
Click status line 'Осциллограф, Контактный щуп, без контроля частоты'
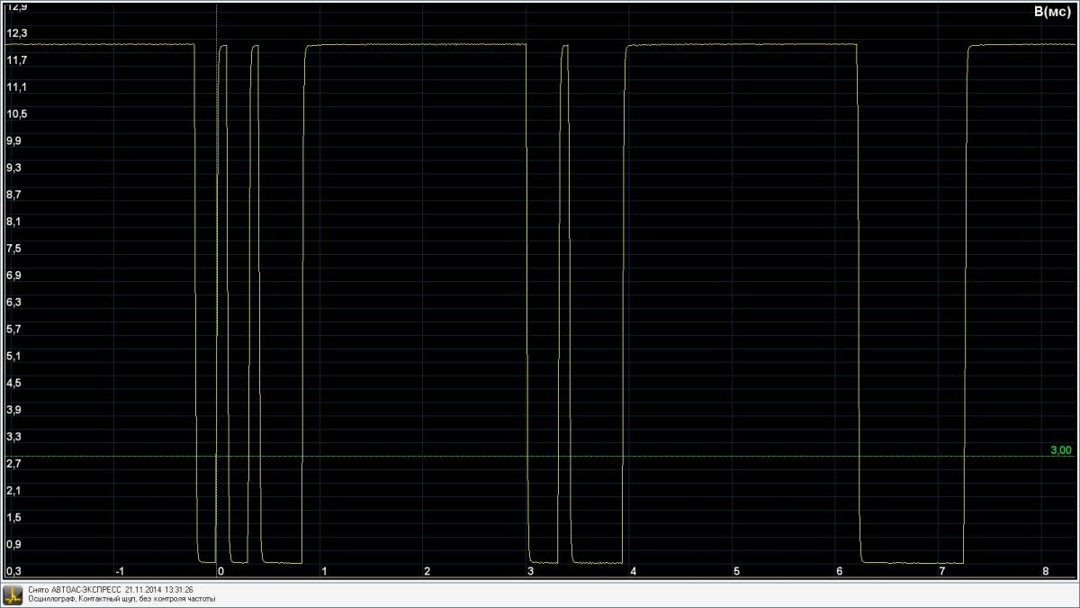pyautogui.click(x=121, y=598)
